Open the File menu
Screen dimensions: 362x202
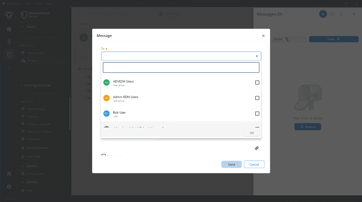tap(27, 3)
